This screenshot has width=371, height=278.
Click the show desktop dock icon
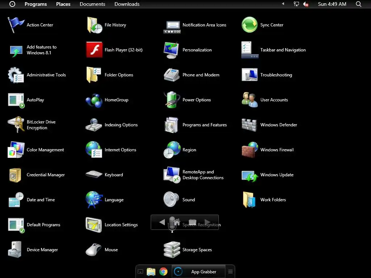[140, 271]
